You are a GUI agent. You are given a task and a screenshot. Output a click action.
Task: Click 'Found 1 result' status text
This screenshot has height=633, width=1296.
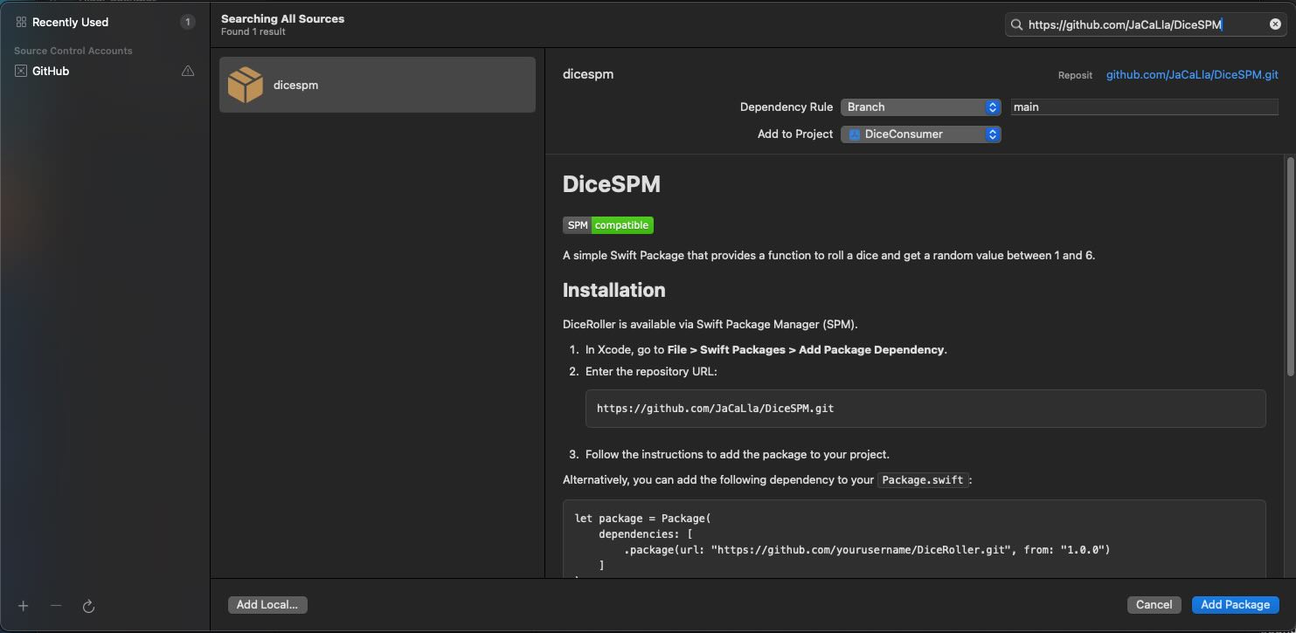[253, 32]
